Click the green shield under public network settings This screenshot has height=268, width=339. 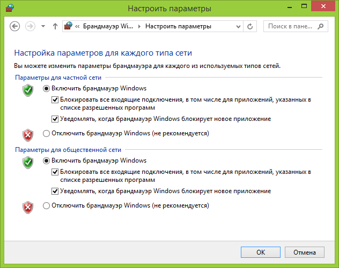pyautogui.click(x=28, y=163)
